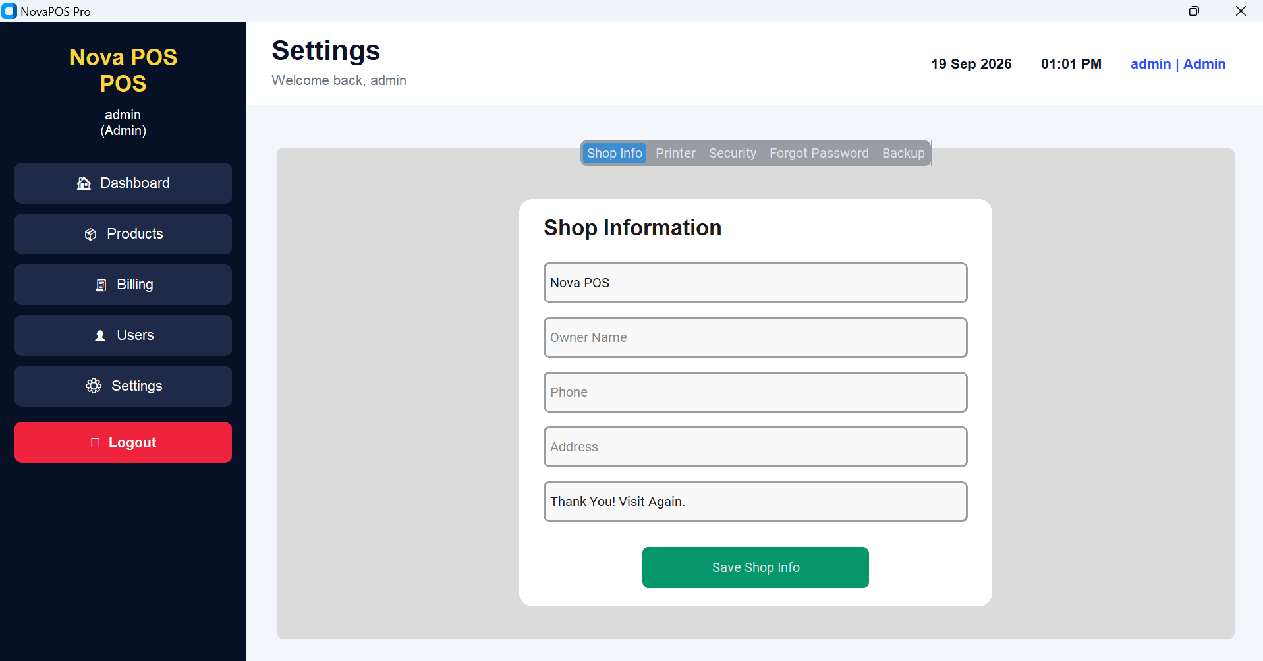Open the Dashboard page label
This screenshot has width=1263, height=661.
135,183
